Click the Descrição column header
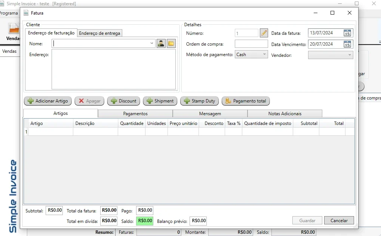 (95, 123)
